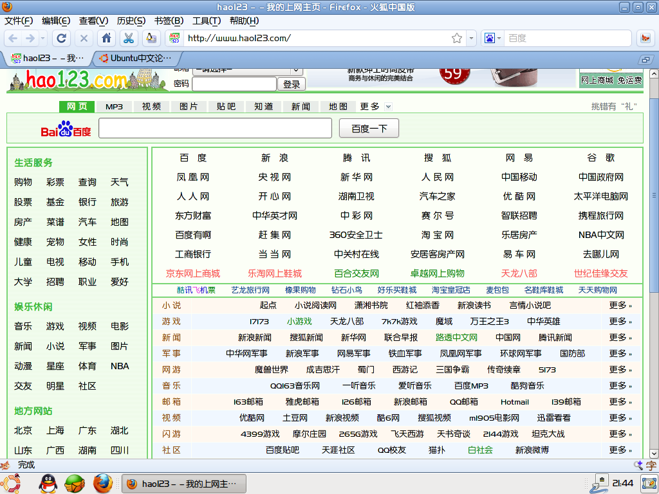This screenshot has width=659, height=494.
Task: Click the scissors toolbar icon
Action: pos(129,38)
